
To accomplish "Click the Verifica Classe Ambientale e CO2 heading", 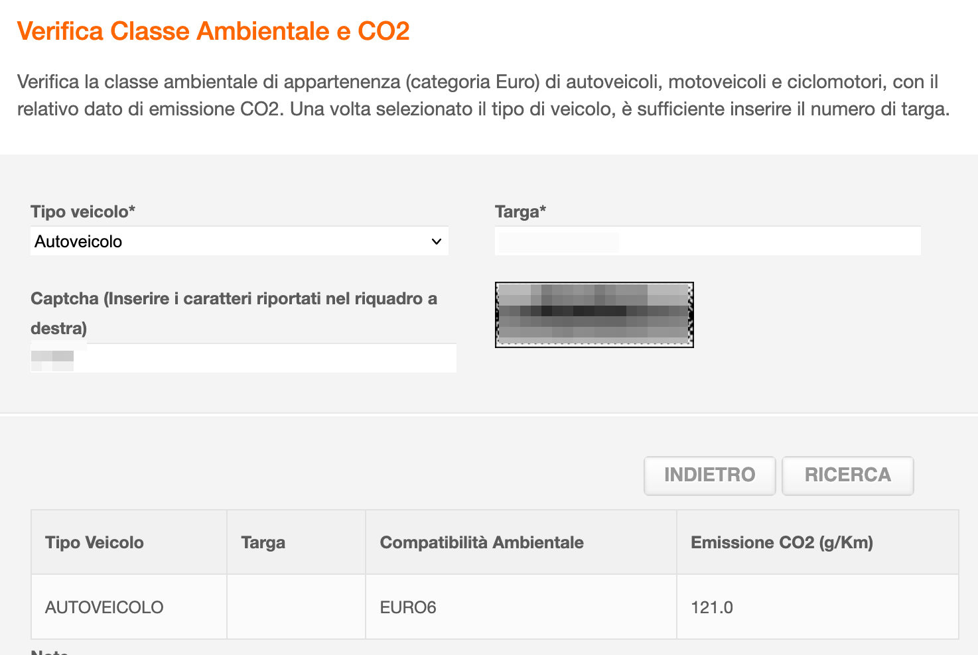I will click(213, 31).
